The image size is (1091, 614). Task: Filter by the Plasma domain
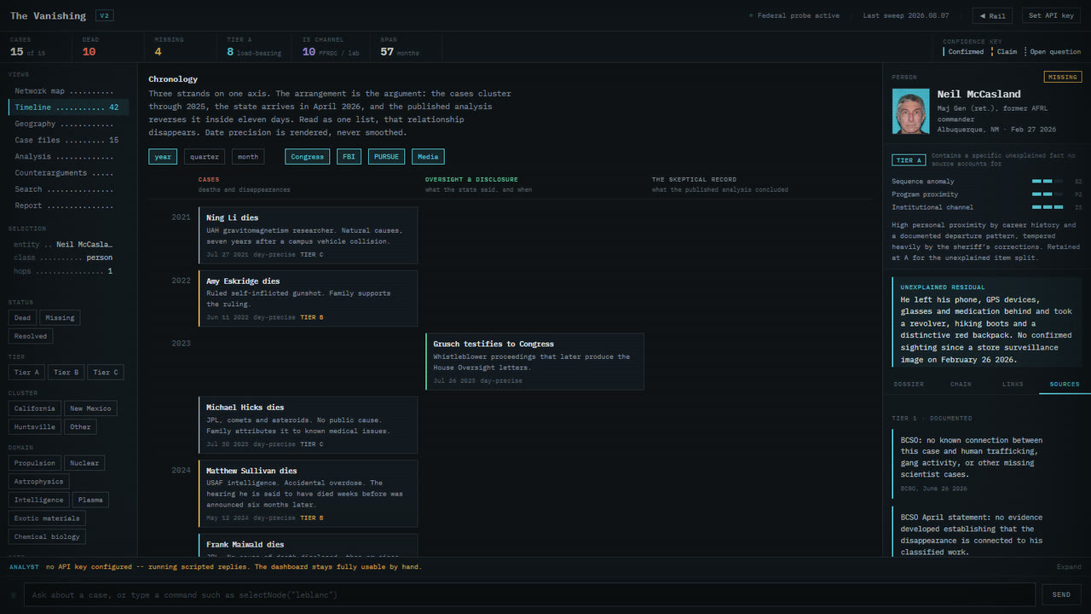90,500
